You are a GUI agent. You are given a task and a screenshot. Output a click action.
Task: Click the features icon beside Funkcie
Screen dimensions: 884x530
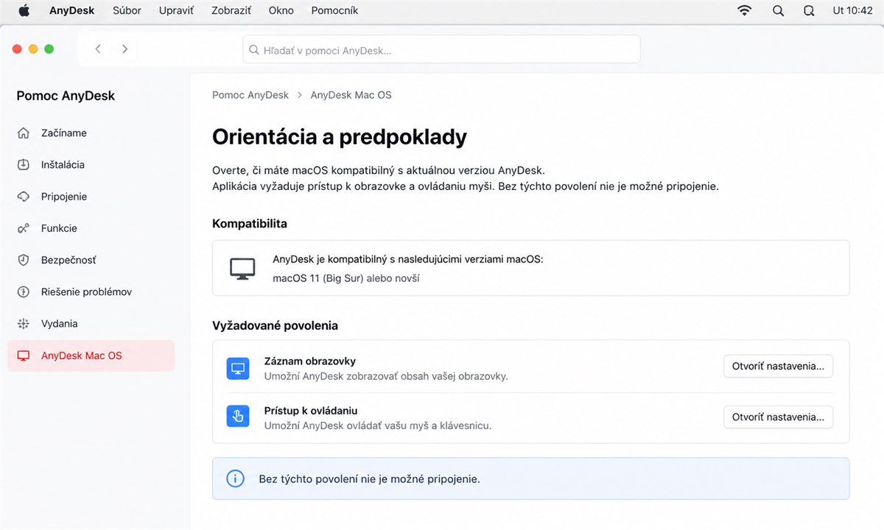(24, 228)
